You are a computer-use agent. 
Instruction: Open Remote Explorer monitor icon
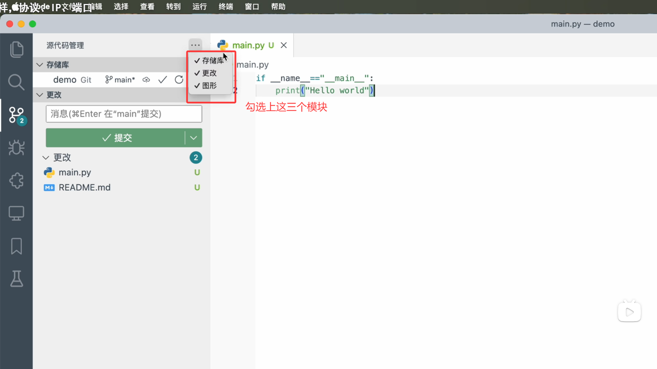click(16, 213)
